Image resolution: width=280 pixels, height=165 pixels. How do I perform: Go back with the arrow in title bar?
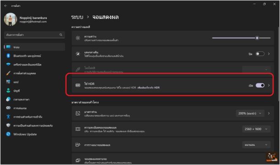(x=6, y=5)
